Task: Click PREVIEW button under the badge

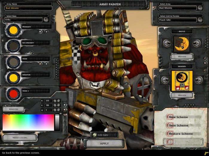Action: 182,57
